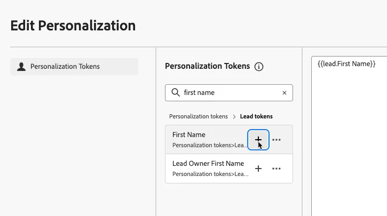Open more options for Lead Owner First Name

pos(276,169)
